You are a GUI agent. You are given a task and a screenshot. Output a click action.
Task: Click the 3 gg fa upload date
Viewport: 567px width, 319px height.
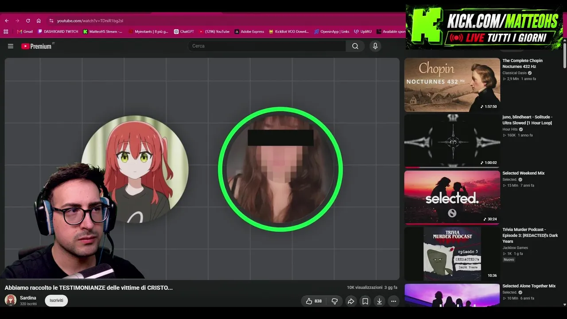[x=391, y=288]
